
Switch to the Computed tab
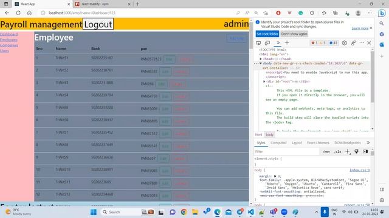coord(278,143)
